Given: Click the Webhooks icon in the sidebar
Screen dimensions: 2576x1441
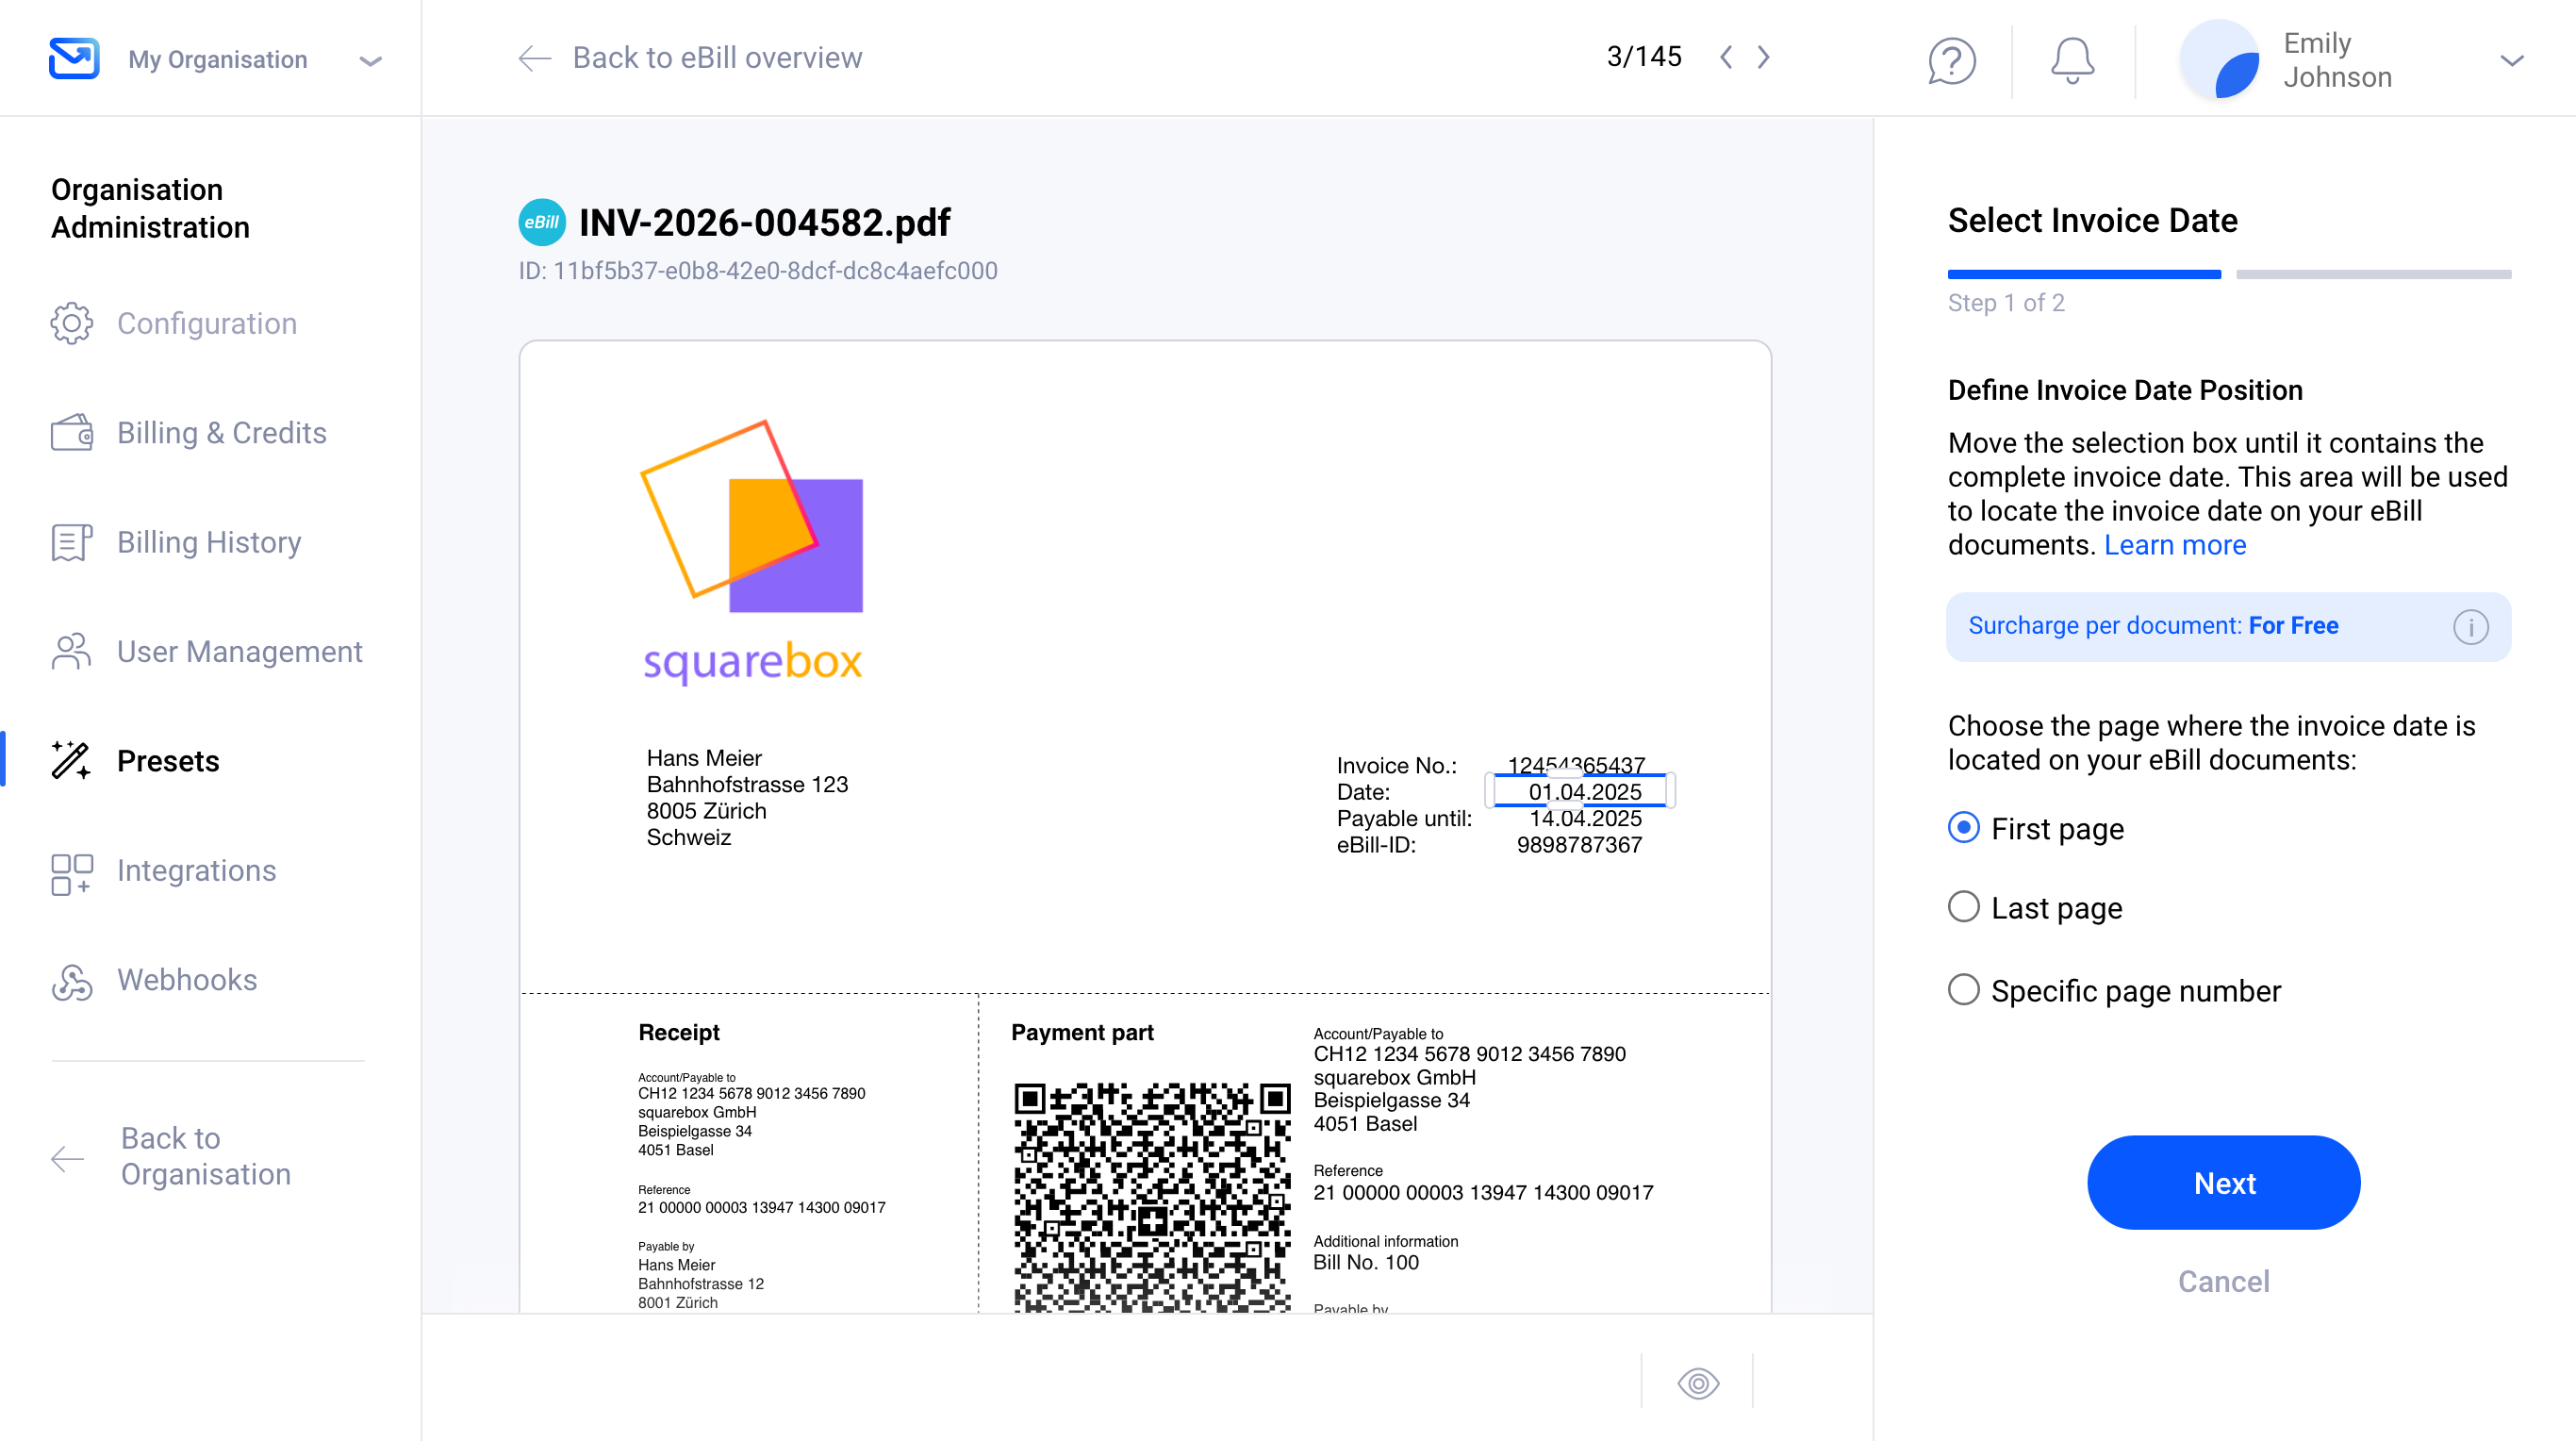Looking at the screenshot, I should tap(72, 981).
